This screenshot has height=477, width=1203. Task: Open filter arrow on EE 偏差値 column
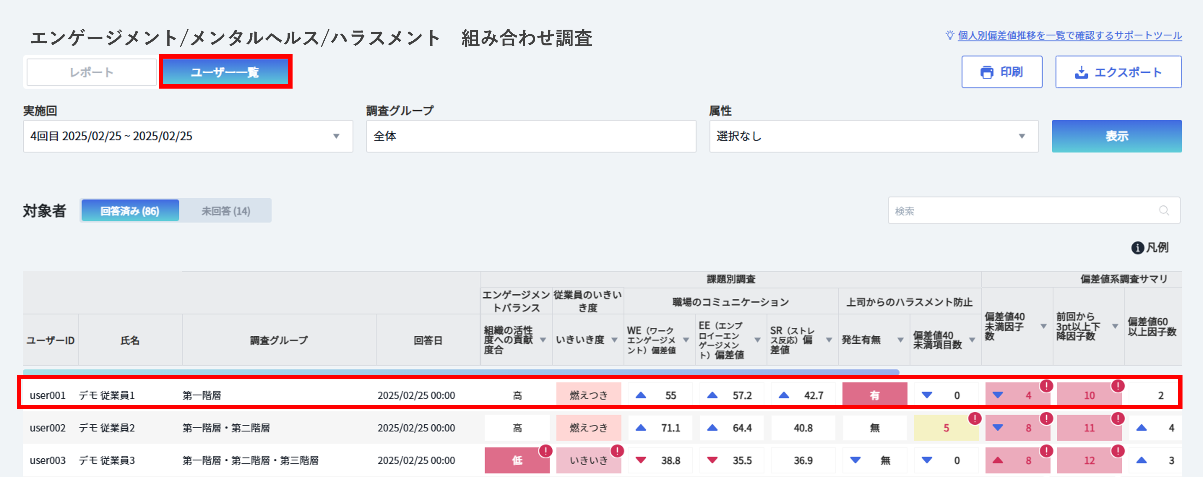(758, 340)
